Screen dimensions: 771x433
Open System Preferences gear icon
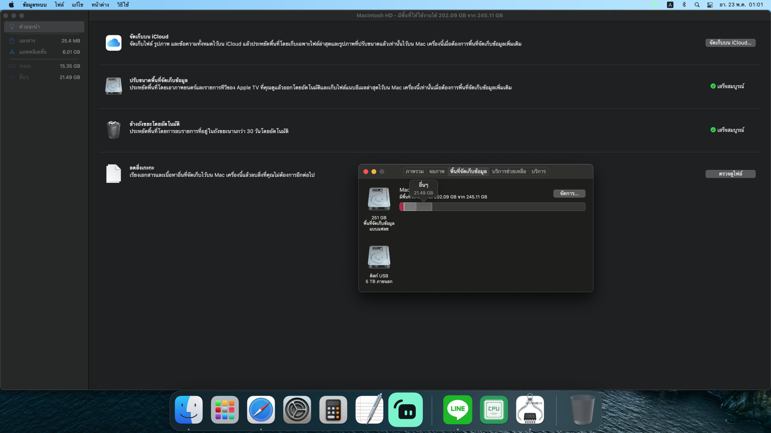[x=297, y=410]
